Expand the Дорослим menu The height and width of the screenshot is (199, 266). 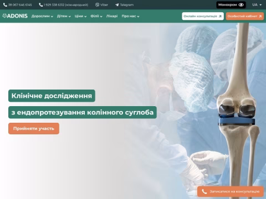[x=42, y=16]
